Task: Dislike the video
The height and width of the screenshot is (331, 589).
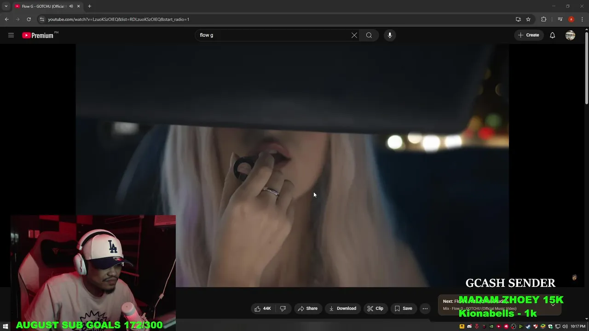Action: pyautogui.click(x=283, y=308)
